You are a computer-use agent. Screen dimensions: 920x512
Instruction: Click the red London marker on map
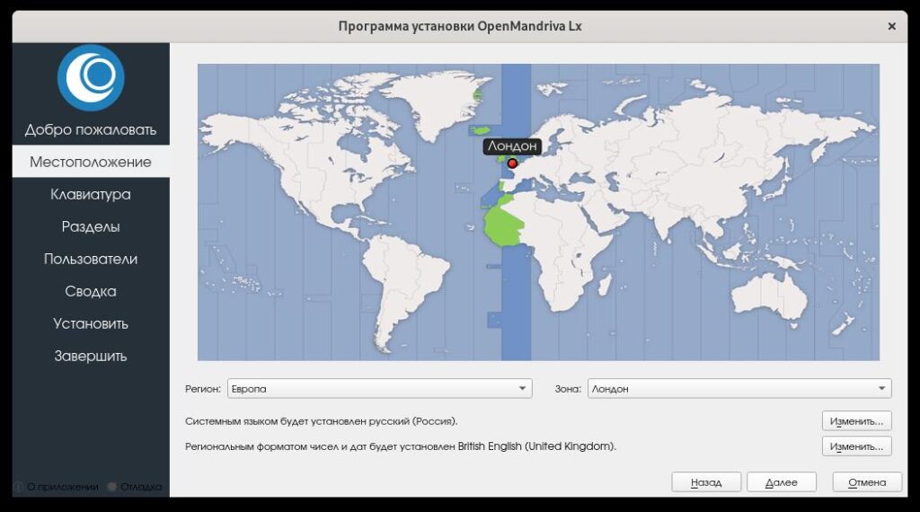[512, 163]
